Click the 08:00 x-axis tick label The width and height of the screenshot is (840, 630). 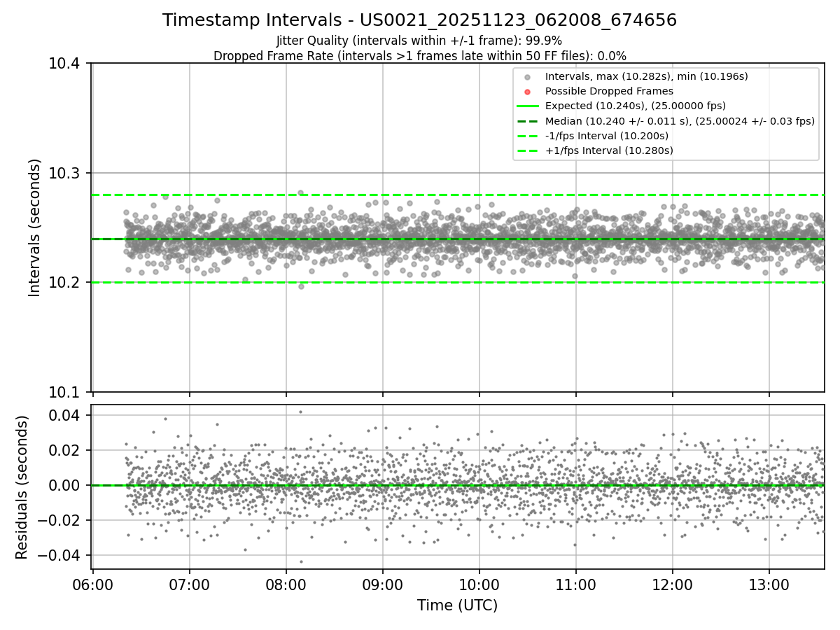[x=286, y=584]
